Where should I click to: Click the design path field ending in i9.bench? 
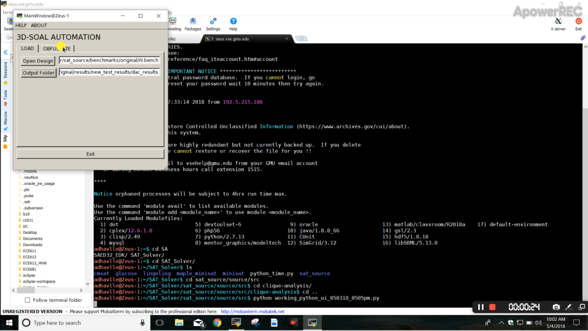tap(109, 60)
